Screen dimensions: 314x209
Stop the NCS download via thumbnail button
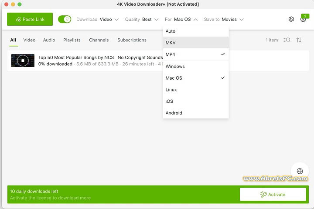click(23, 61)
